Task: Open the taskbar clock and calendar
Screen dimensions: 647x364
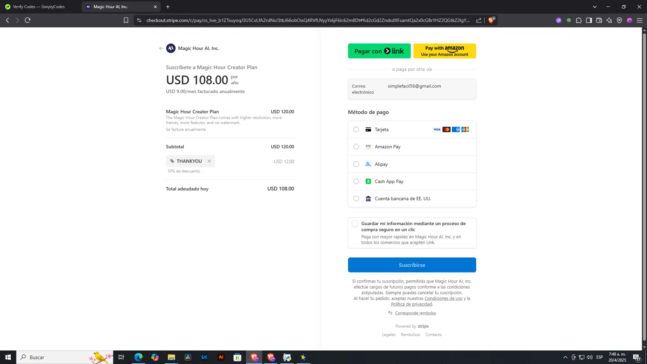Action: [x=617, y=357]
